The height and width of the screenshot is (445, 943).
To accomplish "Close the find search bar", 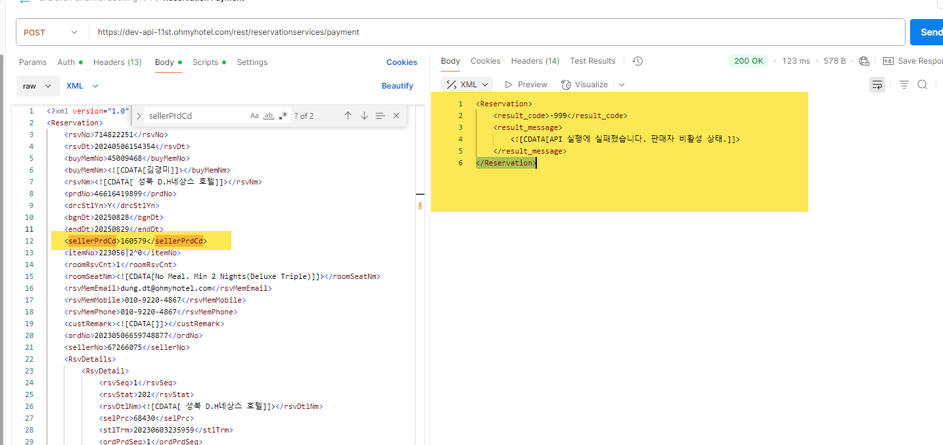I will [x=396, y=116].
